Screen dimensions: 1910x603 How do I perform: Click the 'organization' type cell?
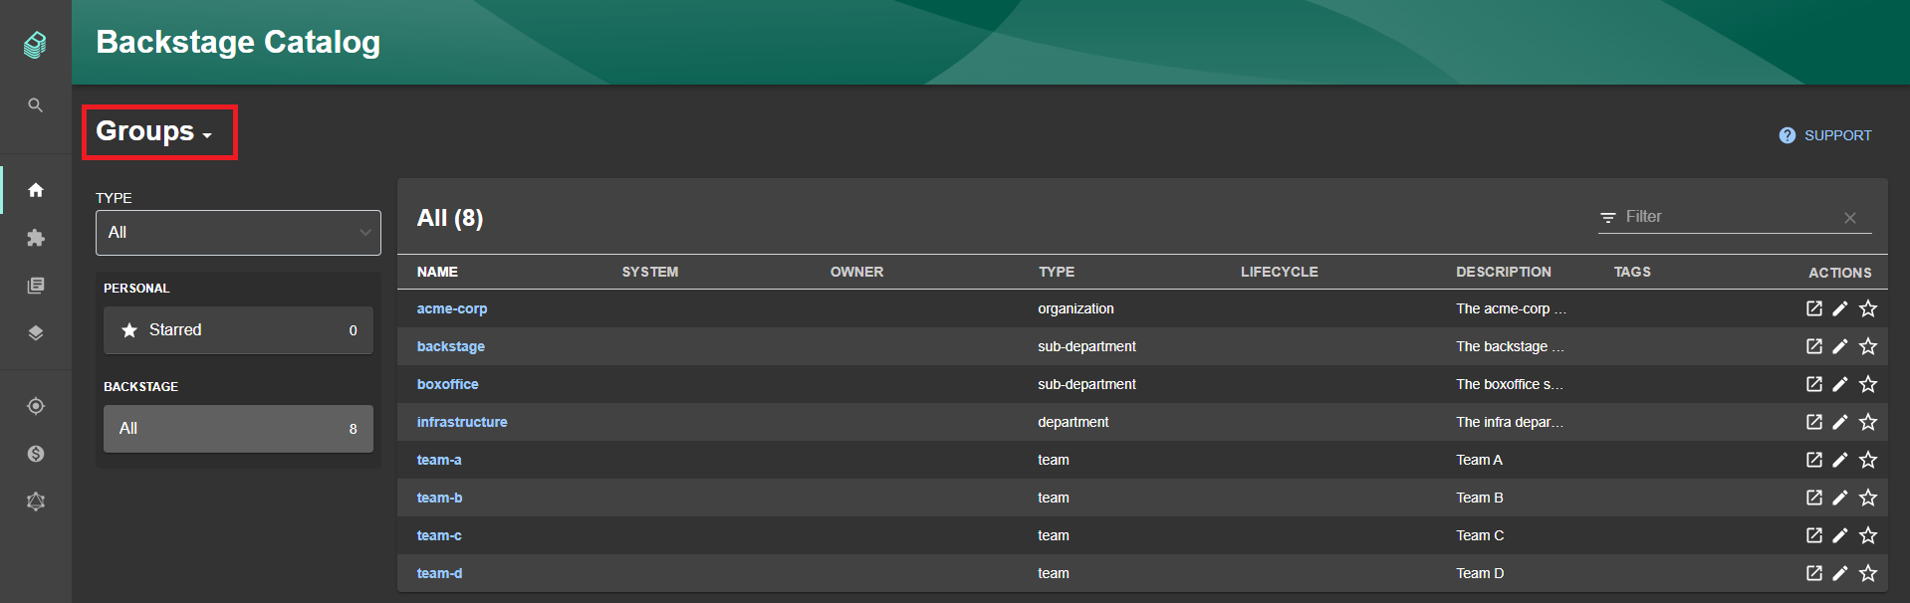1075,308
